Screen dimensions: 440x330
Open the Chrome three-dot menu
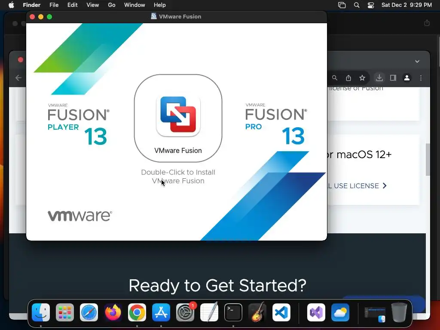(x=421, y=78)
